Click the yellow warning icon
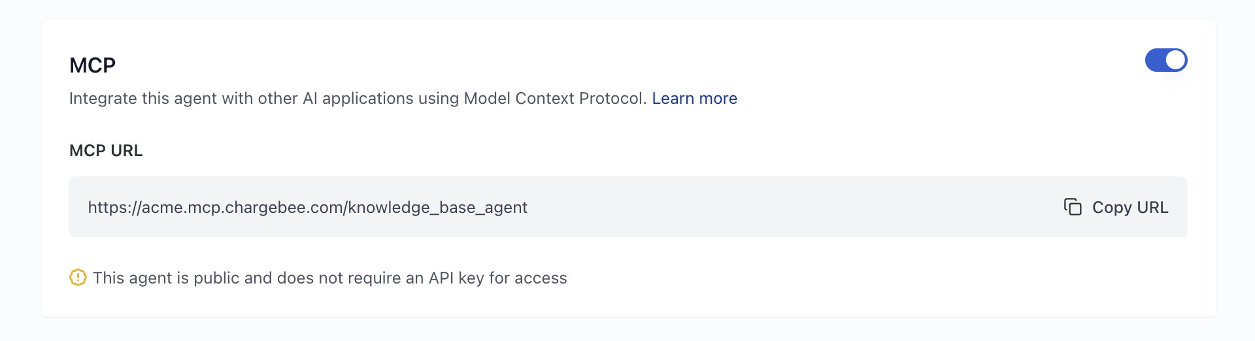This screenshot has width=1255, height=341. click(x=78, y=278)
